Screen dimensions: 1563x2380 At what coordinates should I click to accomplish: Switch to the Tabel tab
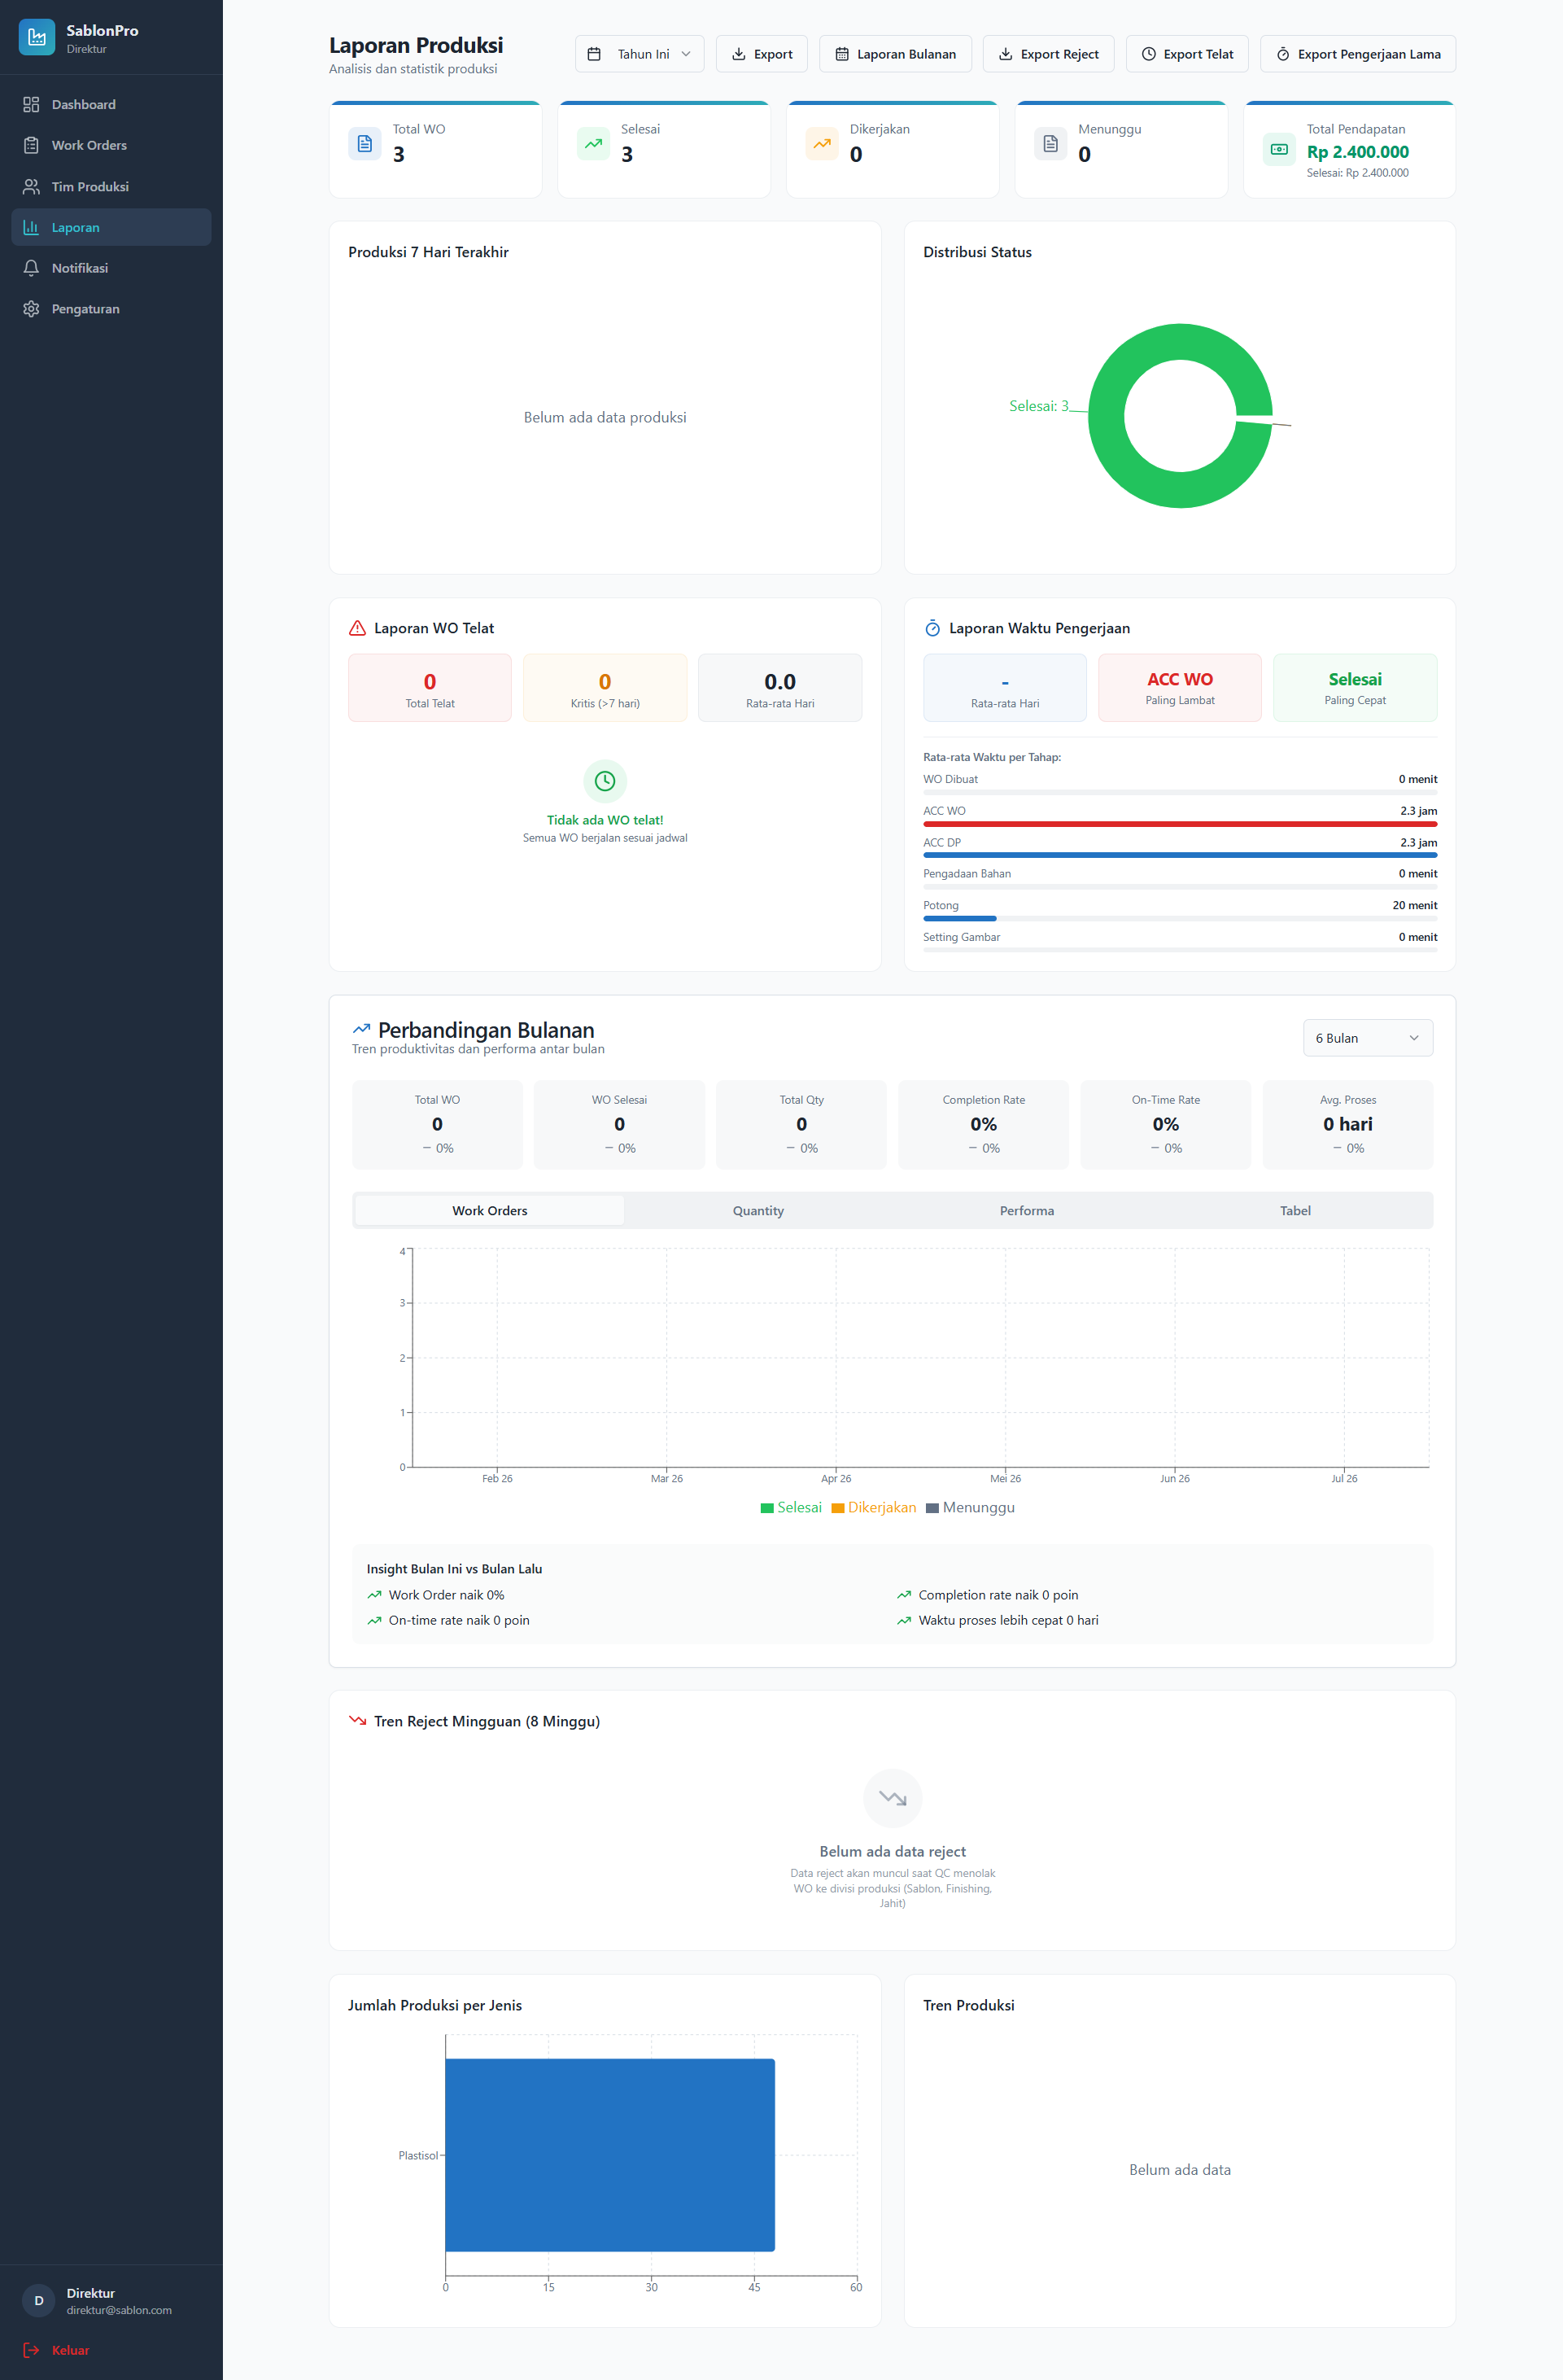tap(1295, 1210)
